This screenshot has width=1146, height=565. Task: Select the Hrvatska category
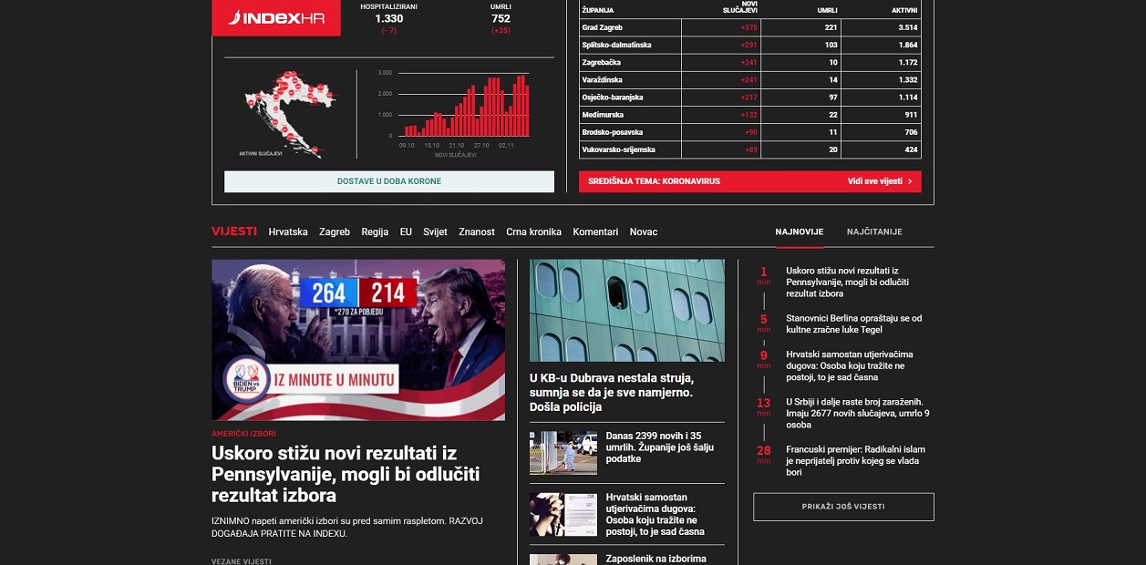click(288, 232)
